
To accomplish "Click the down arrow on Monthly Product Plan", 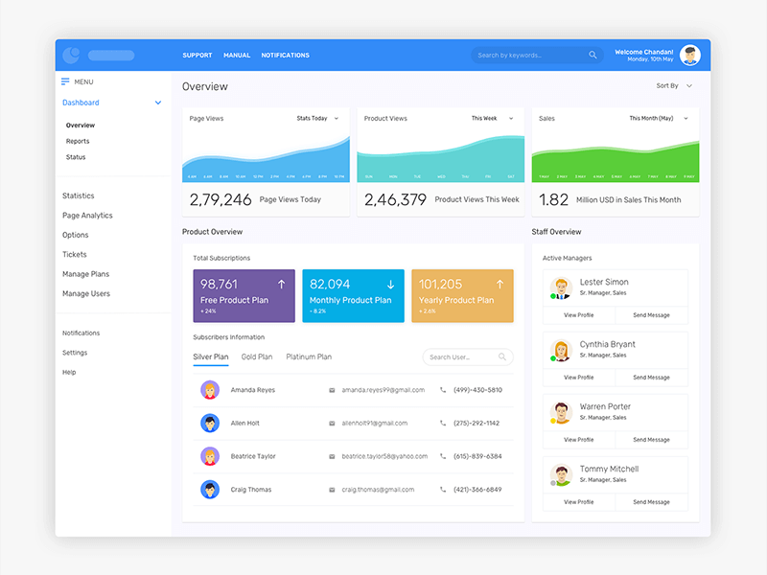I will pyautogui.click(x=390, y=285).
